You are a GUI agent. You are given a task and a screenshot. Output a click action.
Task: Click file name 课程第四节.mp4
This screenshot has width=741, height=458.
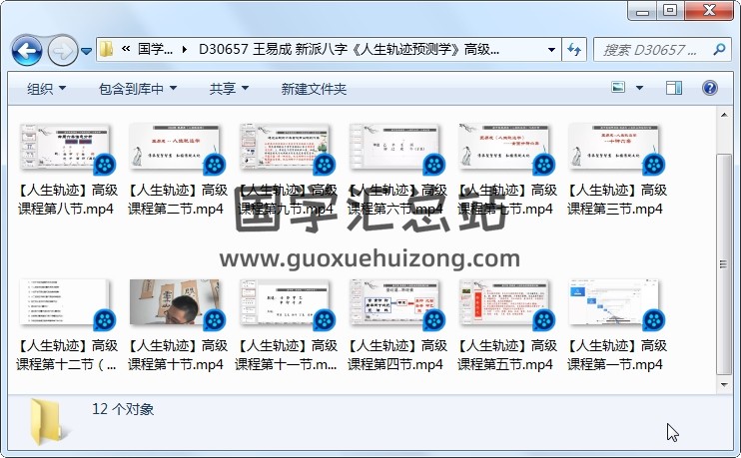[x=395, y=364]
